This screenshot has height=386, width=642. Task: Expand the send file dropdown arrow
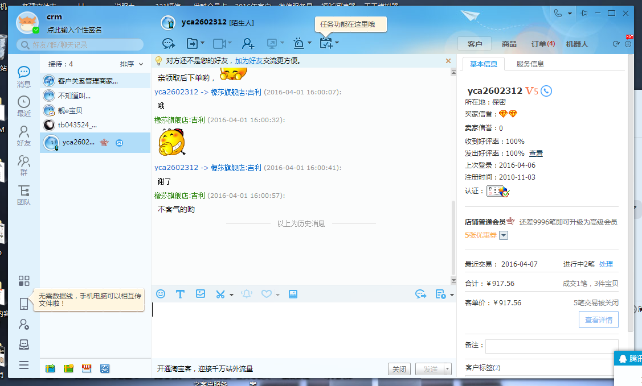(x=202, y=43)
